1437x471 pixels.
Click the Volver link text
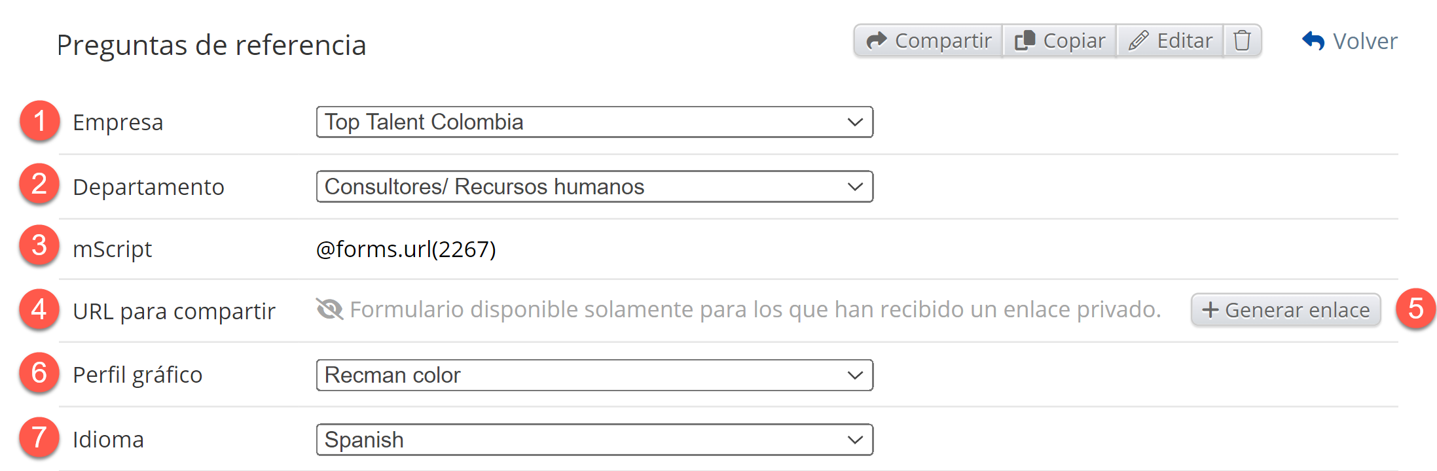click(1365, 41)
